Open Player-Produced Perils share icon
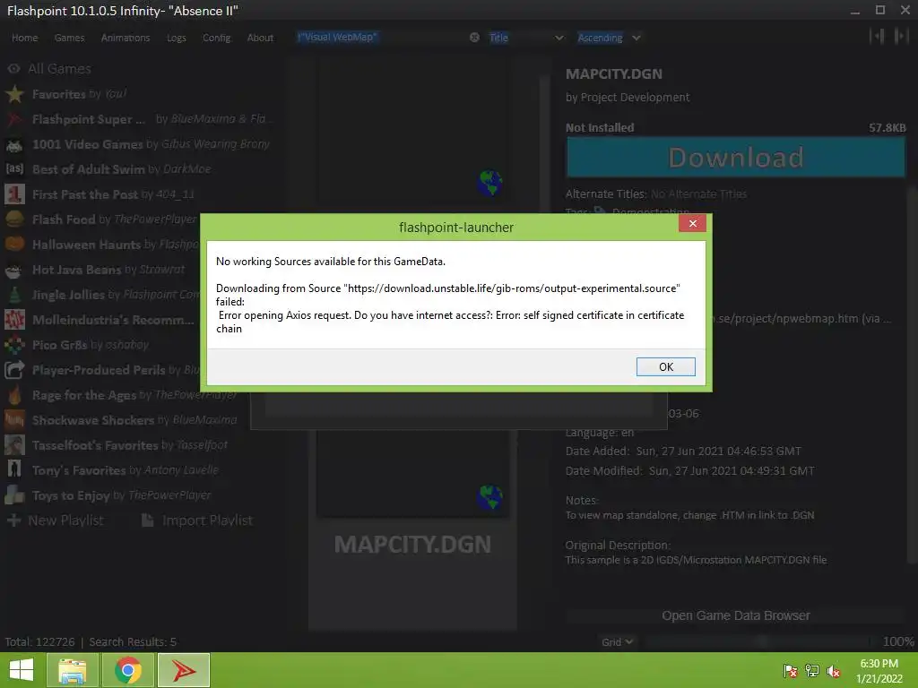Viewport: 918px width, 688px height. point(14,370)
